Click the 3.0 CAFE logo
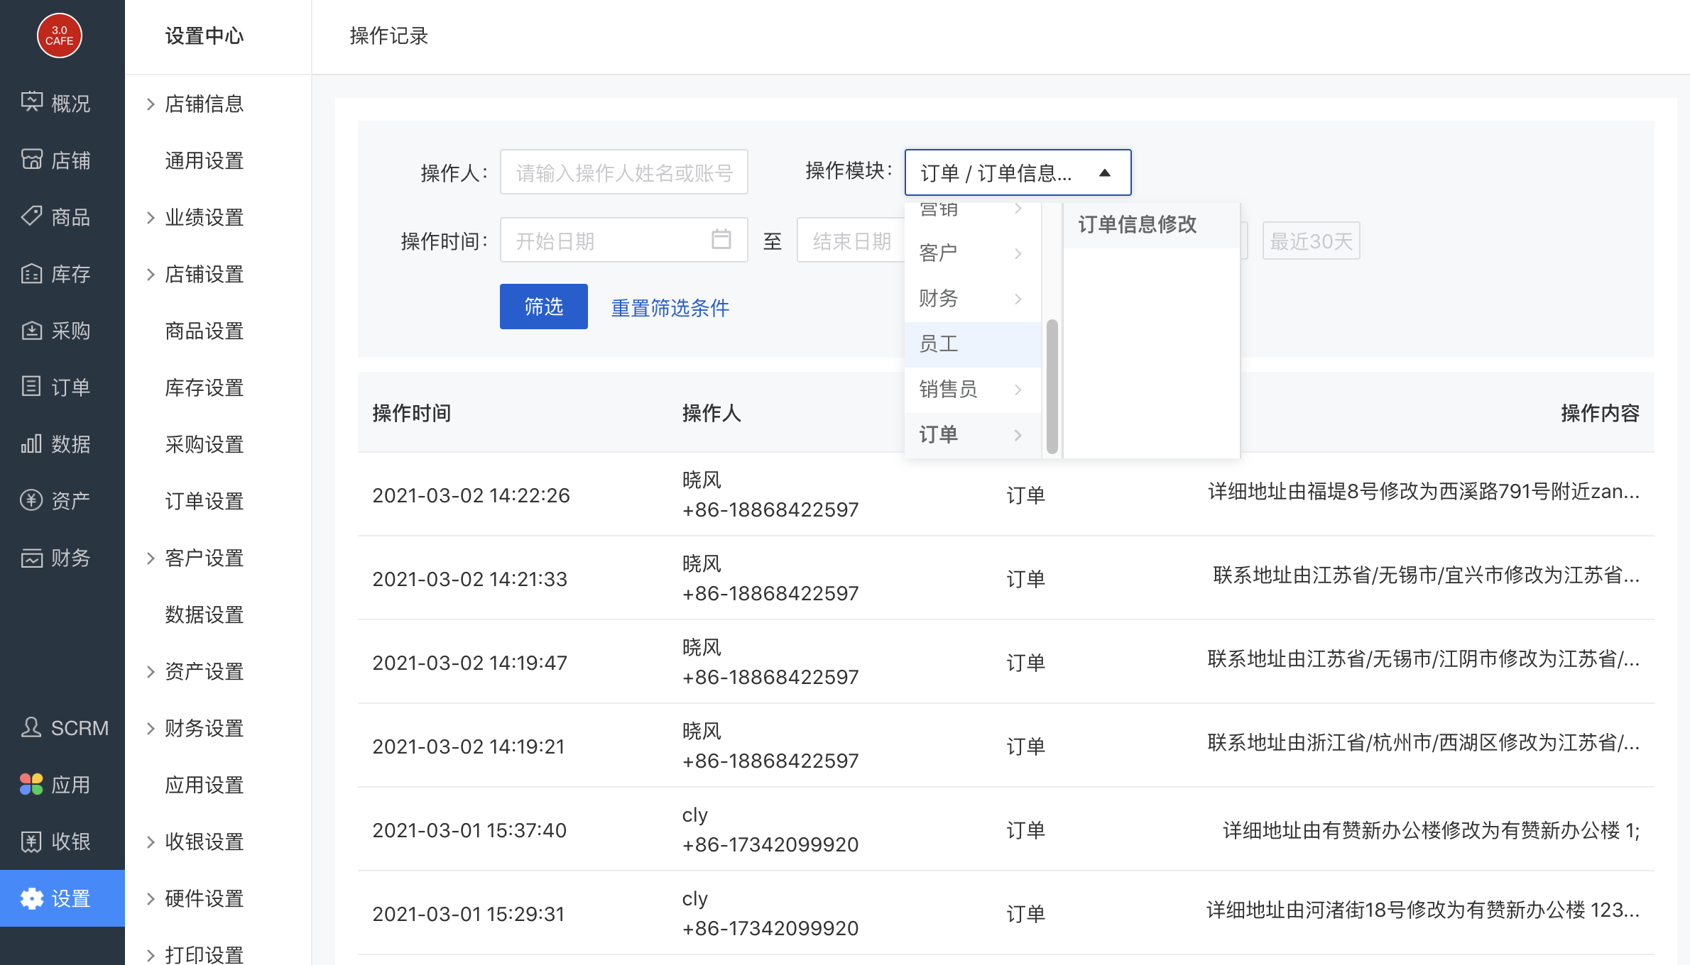The width and height of the screenshot is (1690, 965). pos(60,35)
